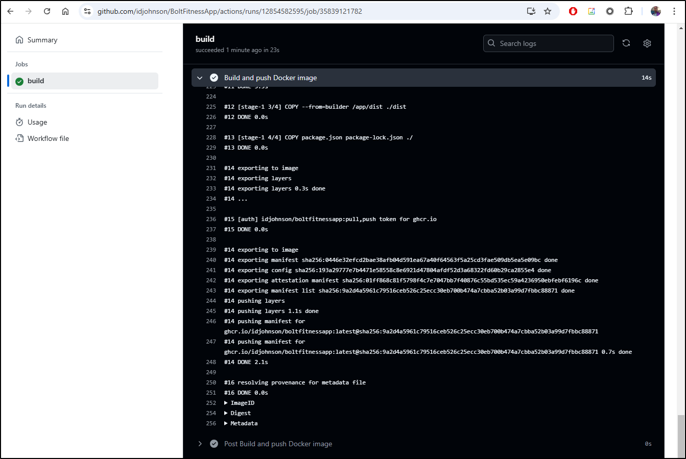Screen dimensions: 686x459
Task: Click the '#14 exporting layers 0.3s done' line
Action: coord(275,188)
